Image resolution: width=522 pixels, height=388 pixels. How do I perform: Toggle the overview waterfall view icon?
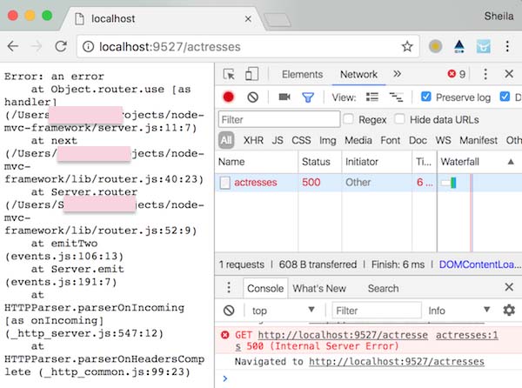pos(396,97)
